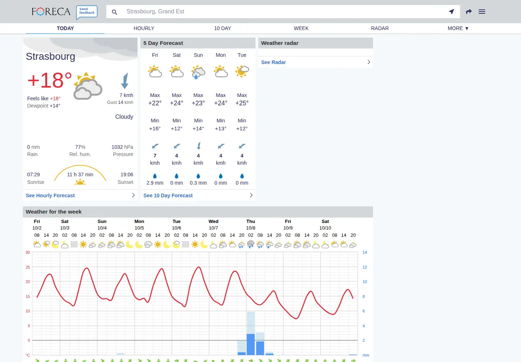
Task: Click the sunrise-sunset arc icon
Action: tap(80, 175)
